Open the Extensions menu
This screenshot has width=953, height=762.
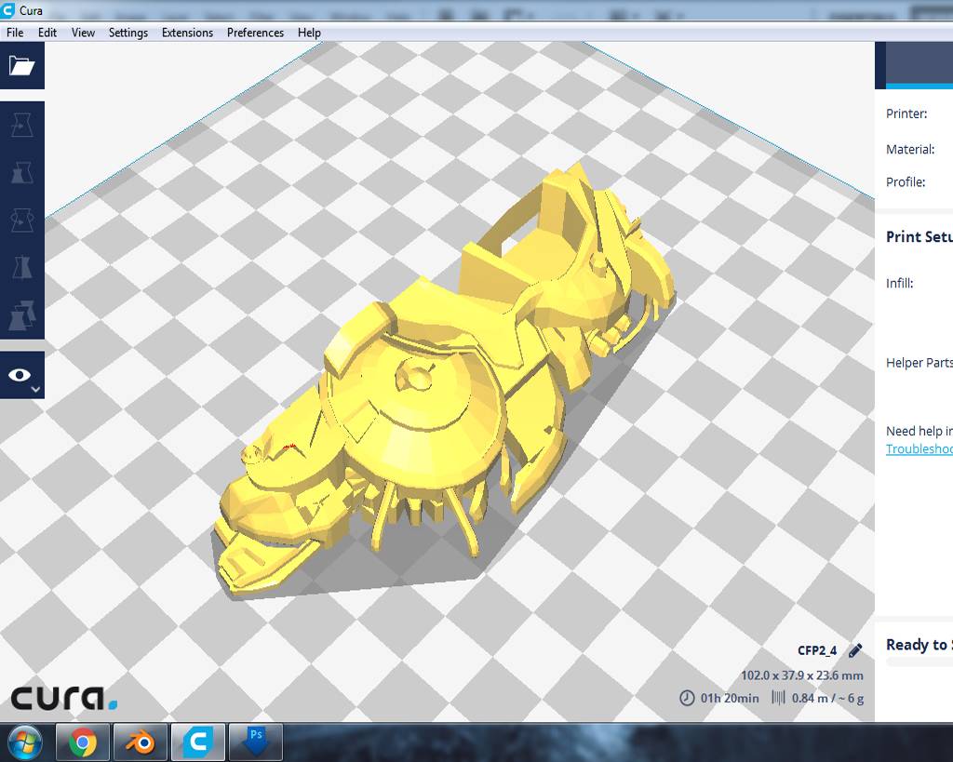(187, 33)
